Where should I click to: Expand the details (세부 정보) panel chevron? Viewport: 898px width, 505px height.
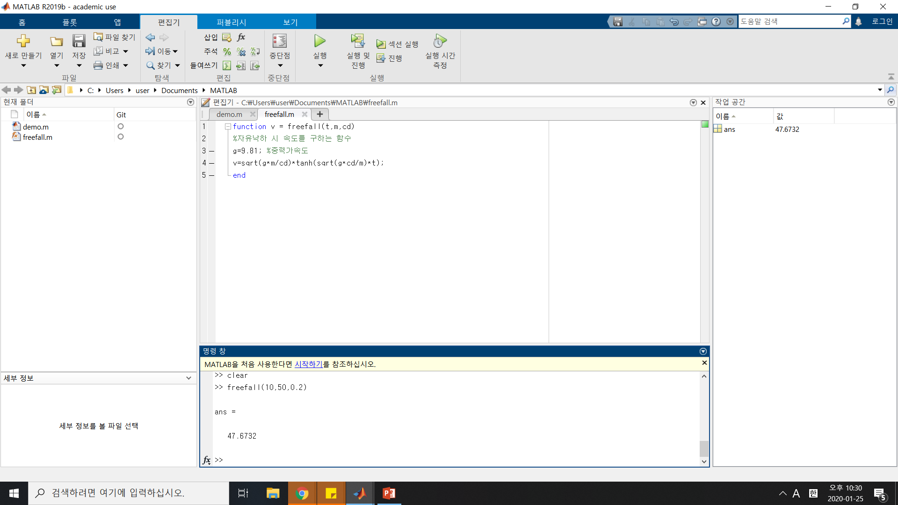pyautogui.click(x=188, y=378)
